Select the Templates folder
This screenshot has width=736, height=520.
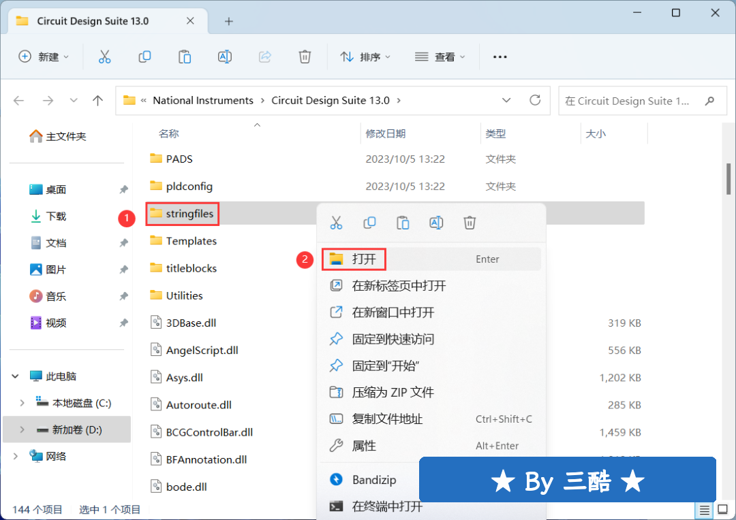click(x=183, y=241)
